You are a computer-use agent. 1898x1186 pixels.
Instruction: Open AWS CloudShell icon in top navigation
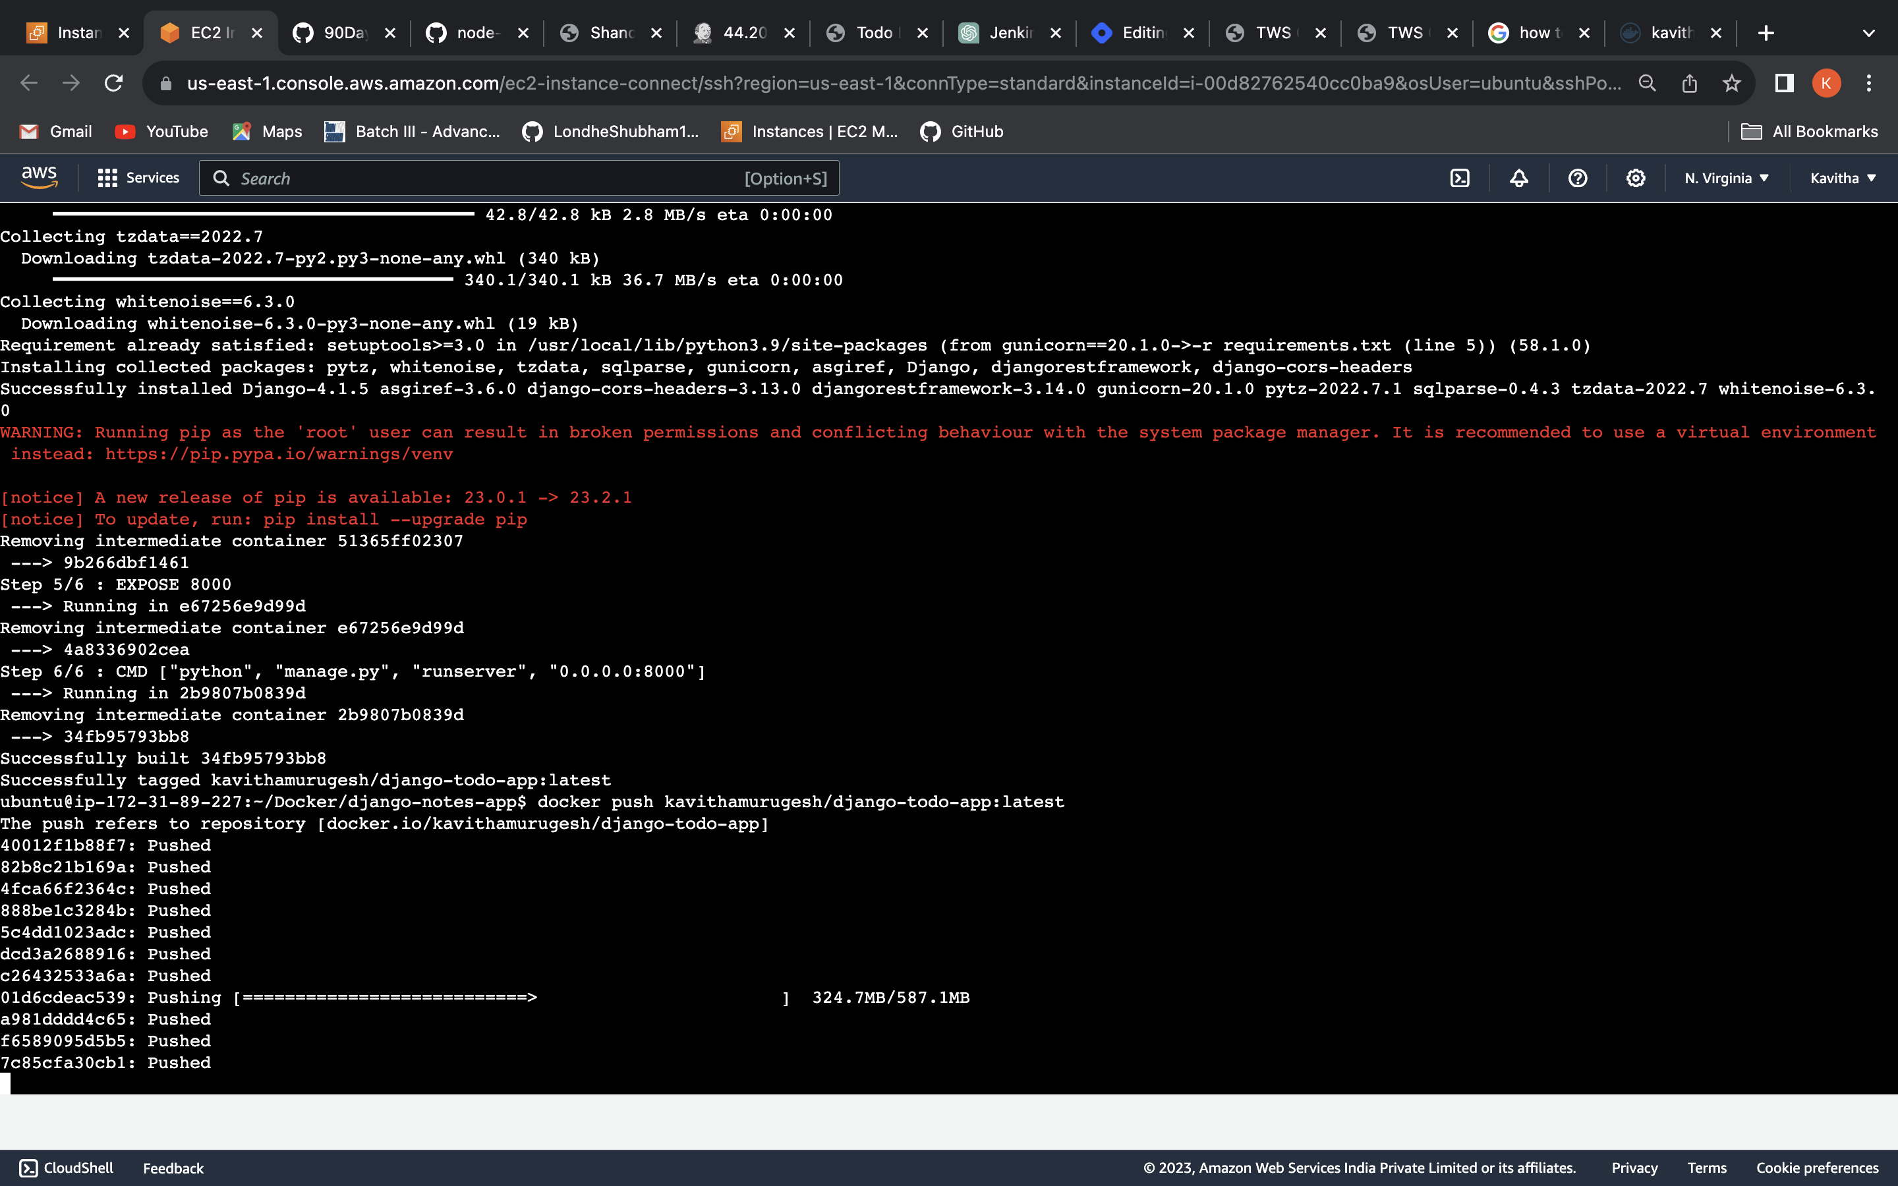click(1460, 178)
